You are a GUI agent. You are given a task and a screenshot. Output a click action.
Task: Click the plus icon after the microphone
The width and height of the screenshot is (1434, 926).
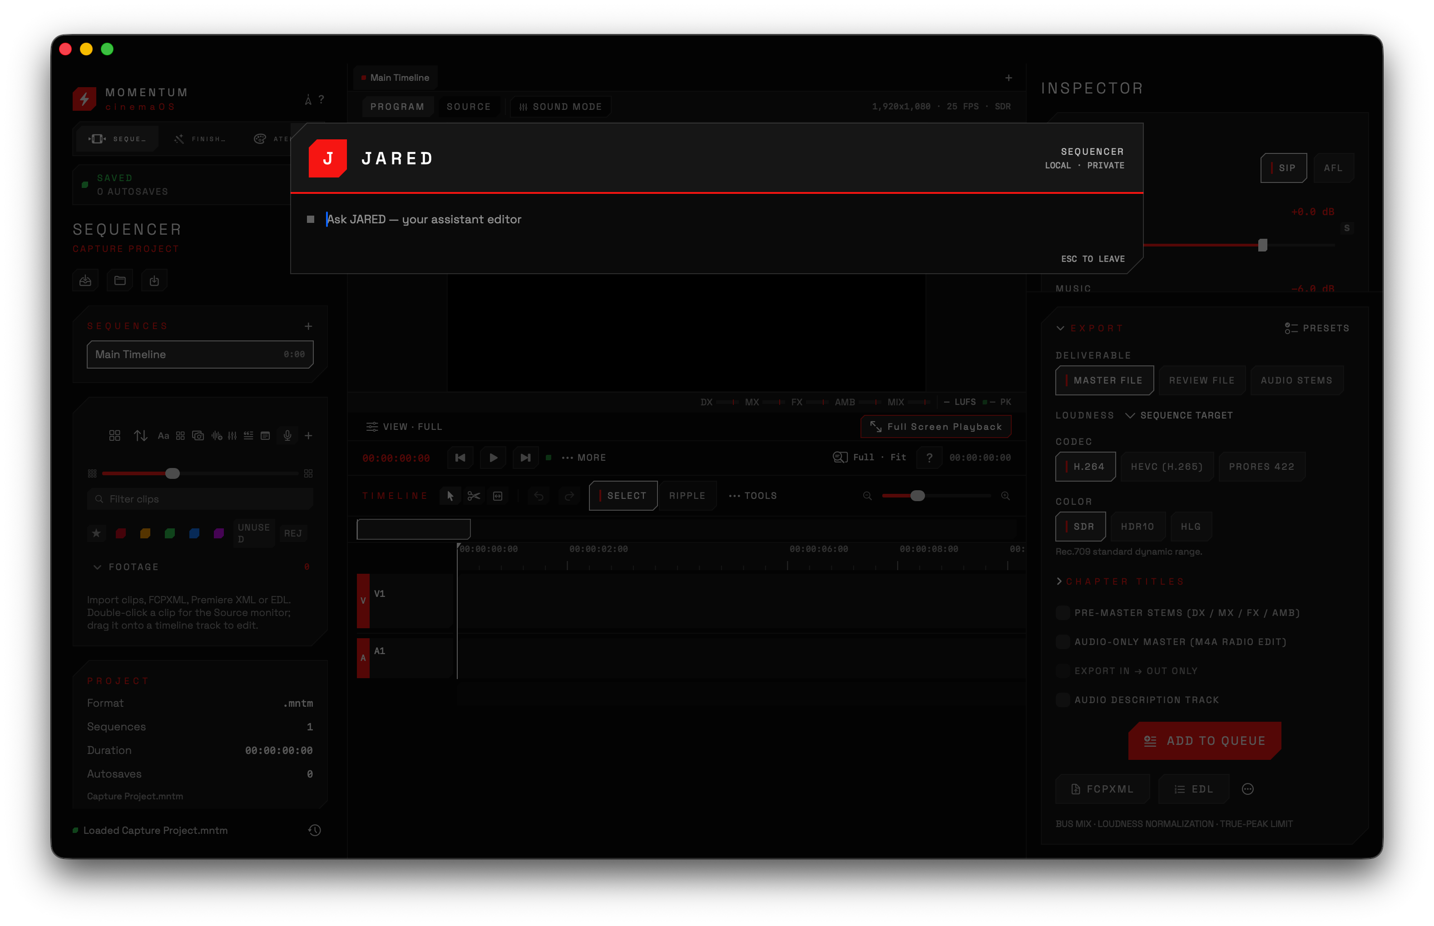(x=309, y=435)
